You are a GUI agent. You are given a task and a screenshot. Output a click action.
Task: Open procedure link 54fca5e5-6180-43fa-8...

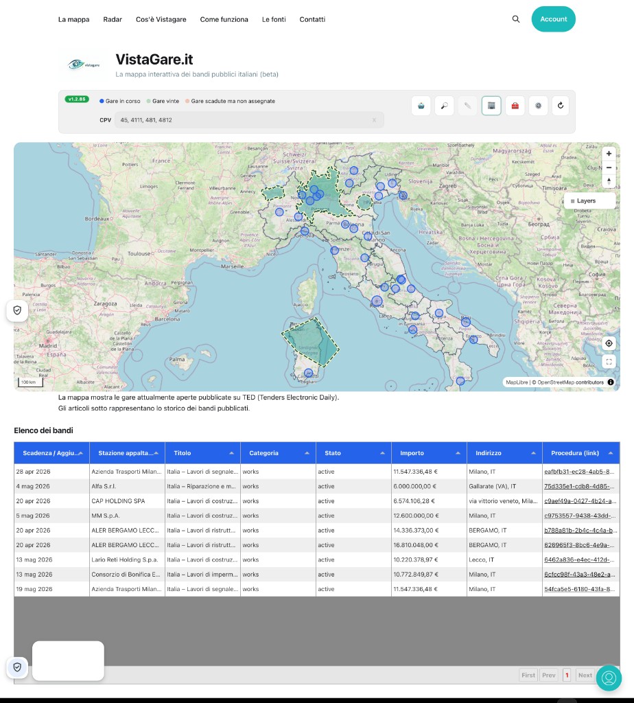tap(579, 589)
